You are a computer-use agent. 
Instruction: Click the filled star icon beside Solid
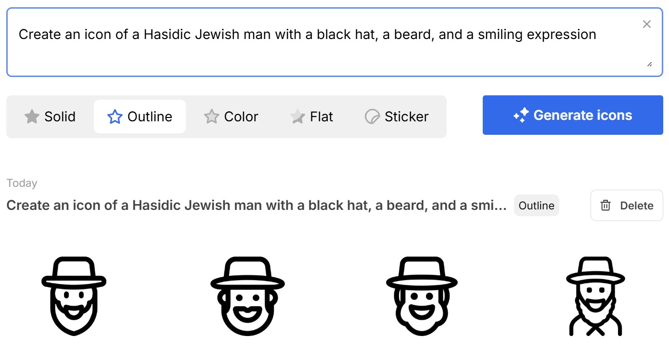point(32,117)
